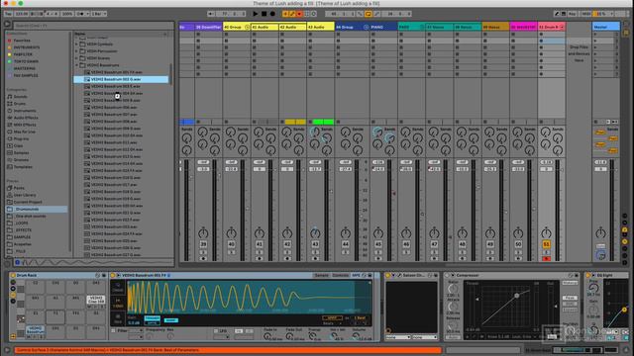634x356 pixels.
Task: Switch to Sampler MPE tab
Action: [x=356, y=275]
